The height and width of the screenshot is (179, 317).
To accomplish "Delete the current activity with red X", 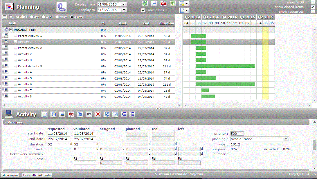I will click(98, 114).
